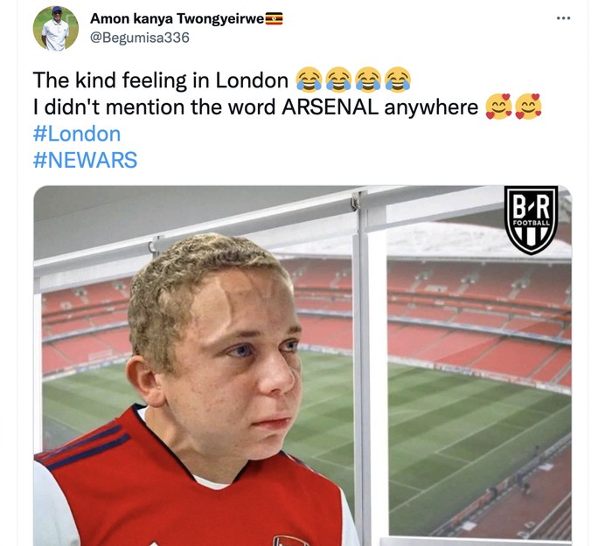
Task: Open the #NEWARS hashtag
Action: pos(85,160)
